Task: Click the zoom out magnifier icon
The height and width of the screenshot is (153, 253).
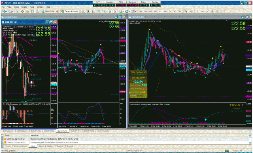Action: 104,11
